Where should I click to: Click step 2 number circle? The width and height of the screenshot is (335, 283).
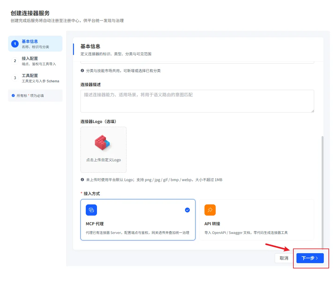tap(15, 61)
